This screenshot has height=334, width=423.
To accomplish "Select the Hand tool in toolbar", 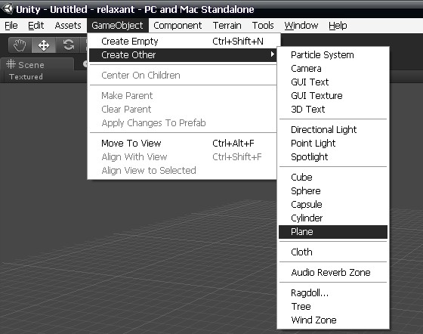I will tap(20, 45).
